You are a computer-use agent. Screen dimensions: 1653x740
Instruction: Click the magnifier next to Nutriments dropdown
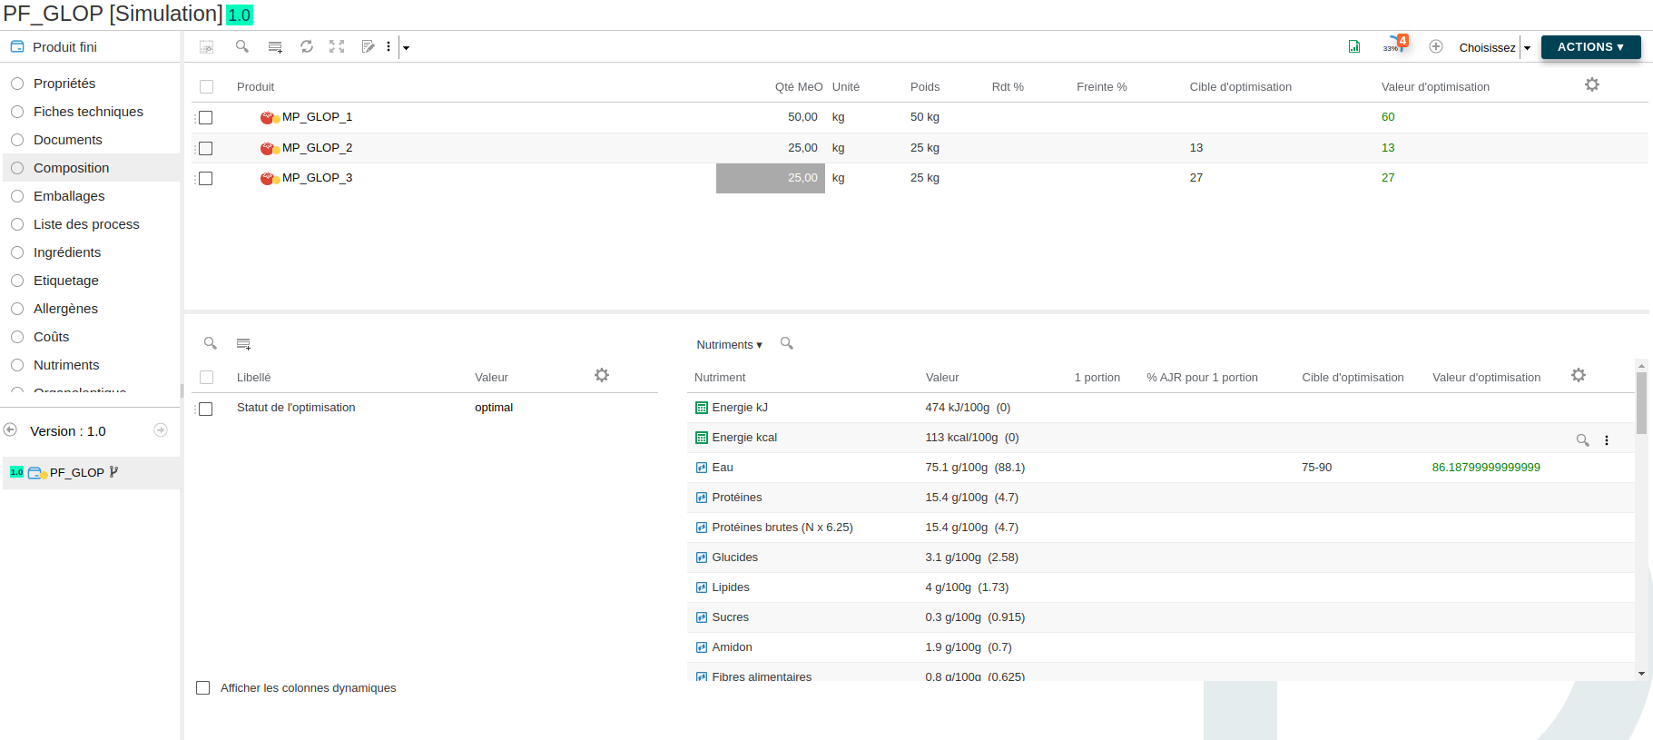tap(787, 343)
